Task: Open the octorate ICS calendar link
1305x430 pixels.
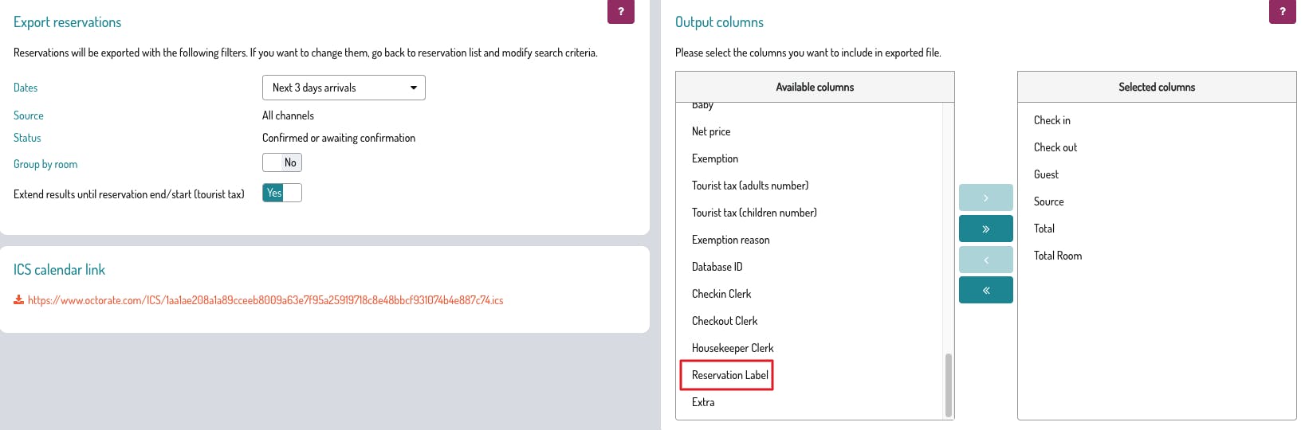Action: pos(265,300)
